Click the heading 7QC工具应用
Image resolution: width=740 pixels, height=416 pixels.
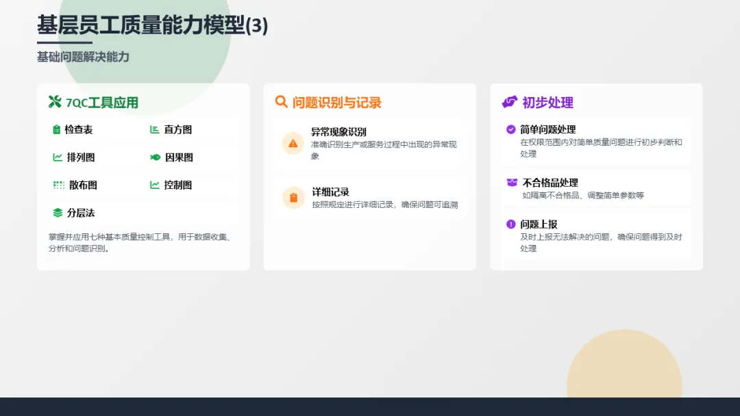[x=102, y=103]
